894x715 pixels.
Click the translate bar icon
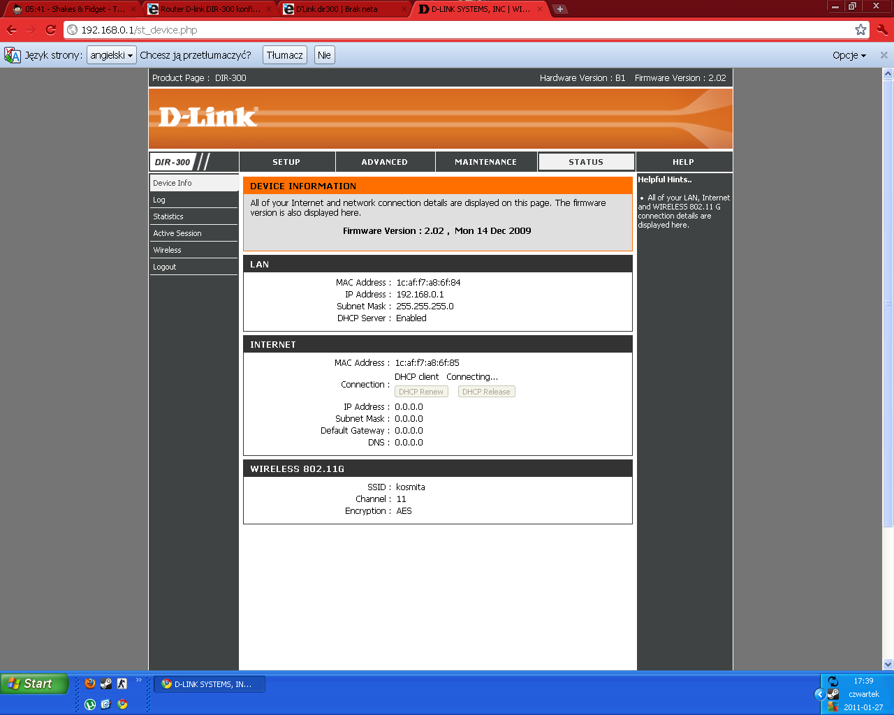(13, 55)
